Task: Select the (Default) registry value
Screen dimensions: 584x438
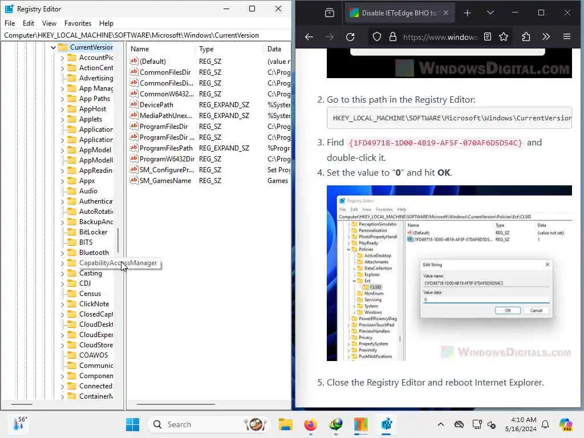Action: click(153, 62)
